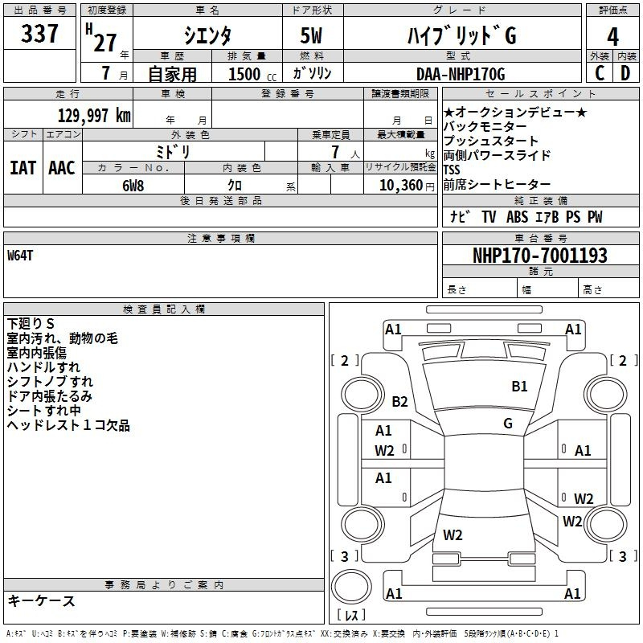Select the color code 6W8
The image size is (643, 643).
pos(133,185)
